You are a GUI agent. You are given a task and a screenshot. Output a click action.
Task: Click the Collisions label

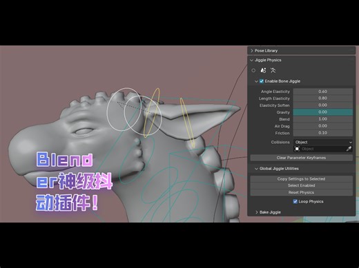pos(280,142)
